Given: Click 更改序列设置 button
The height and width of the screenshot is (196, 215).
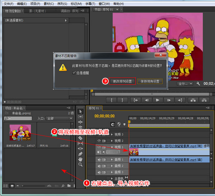Looking at the screenshot, I should 122,81.
